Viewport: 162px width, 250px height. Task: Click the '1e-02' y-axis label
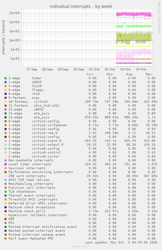[x=15, y=59]
